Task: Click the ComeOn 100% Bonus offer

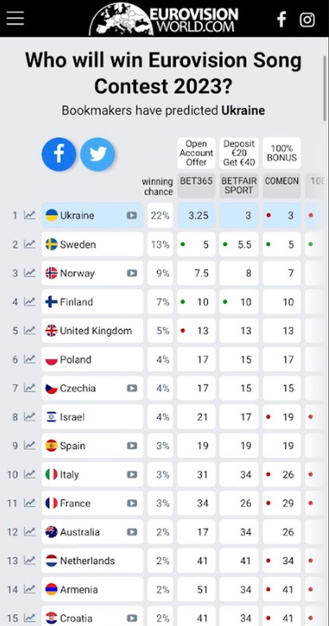Action: [x=281, y=153]
